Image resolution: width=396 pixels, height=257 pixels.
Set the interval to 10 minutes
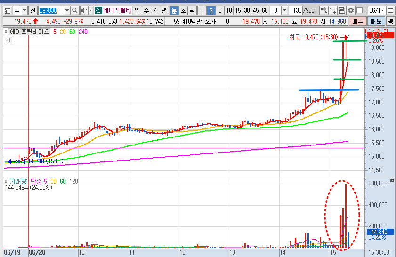pyautogui.click(x=229, y=11)
